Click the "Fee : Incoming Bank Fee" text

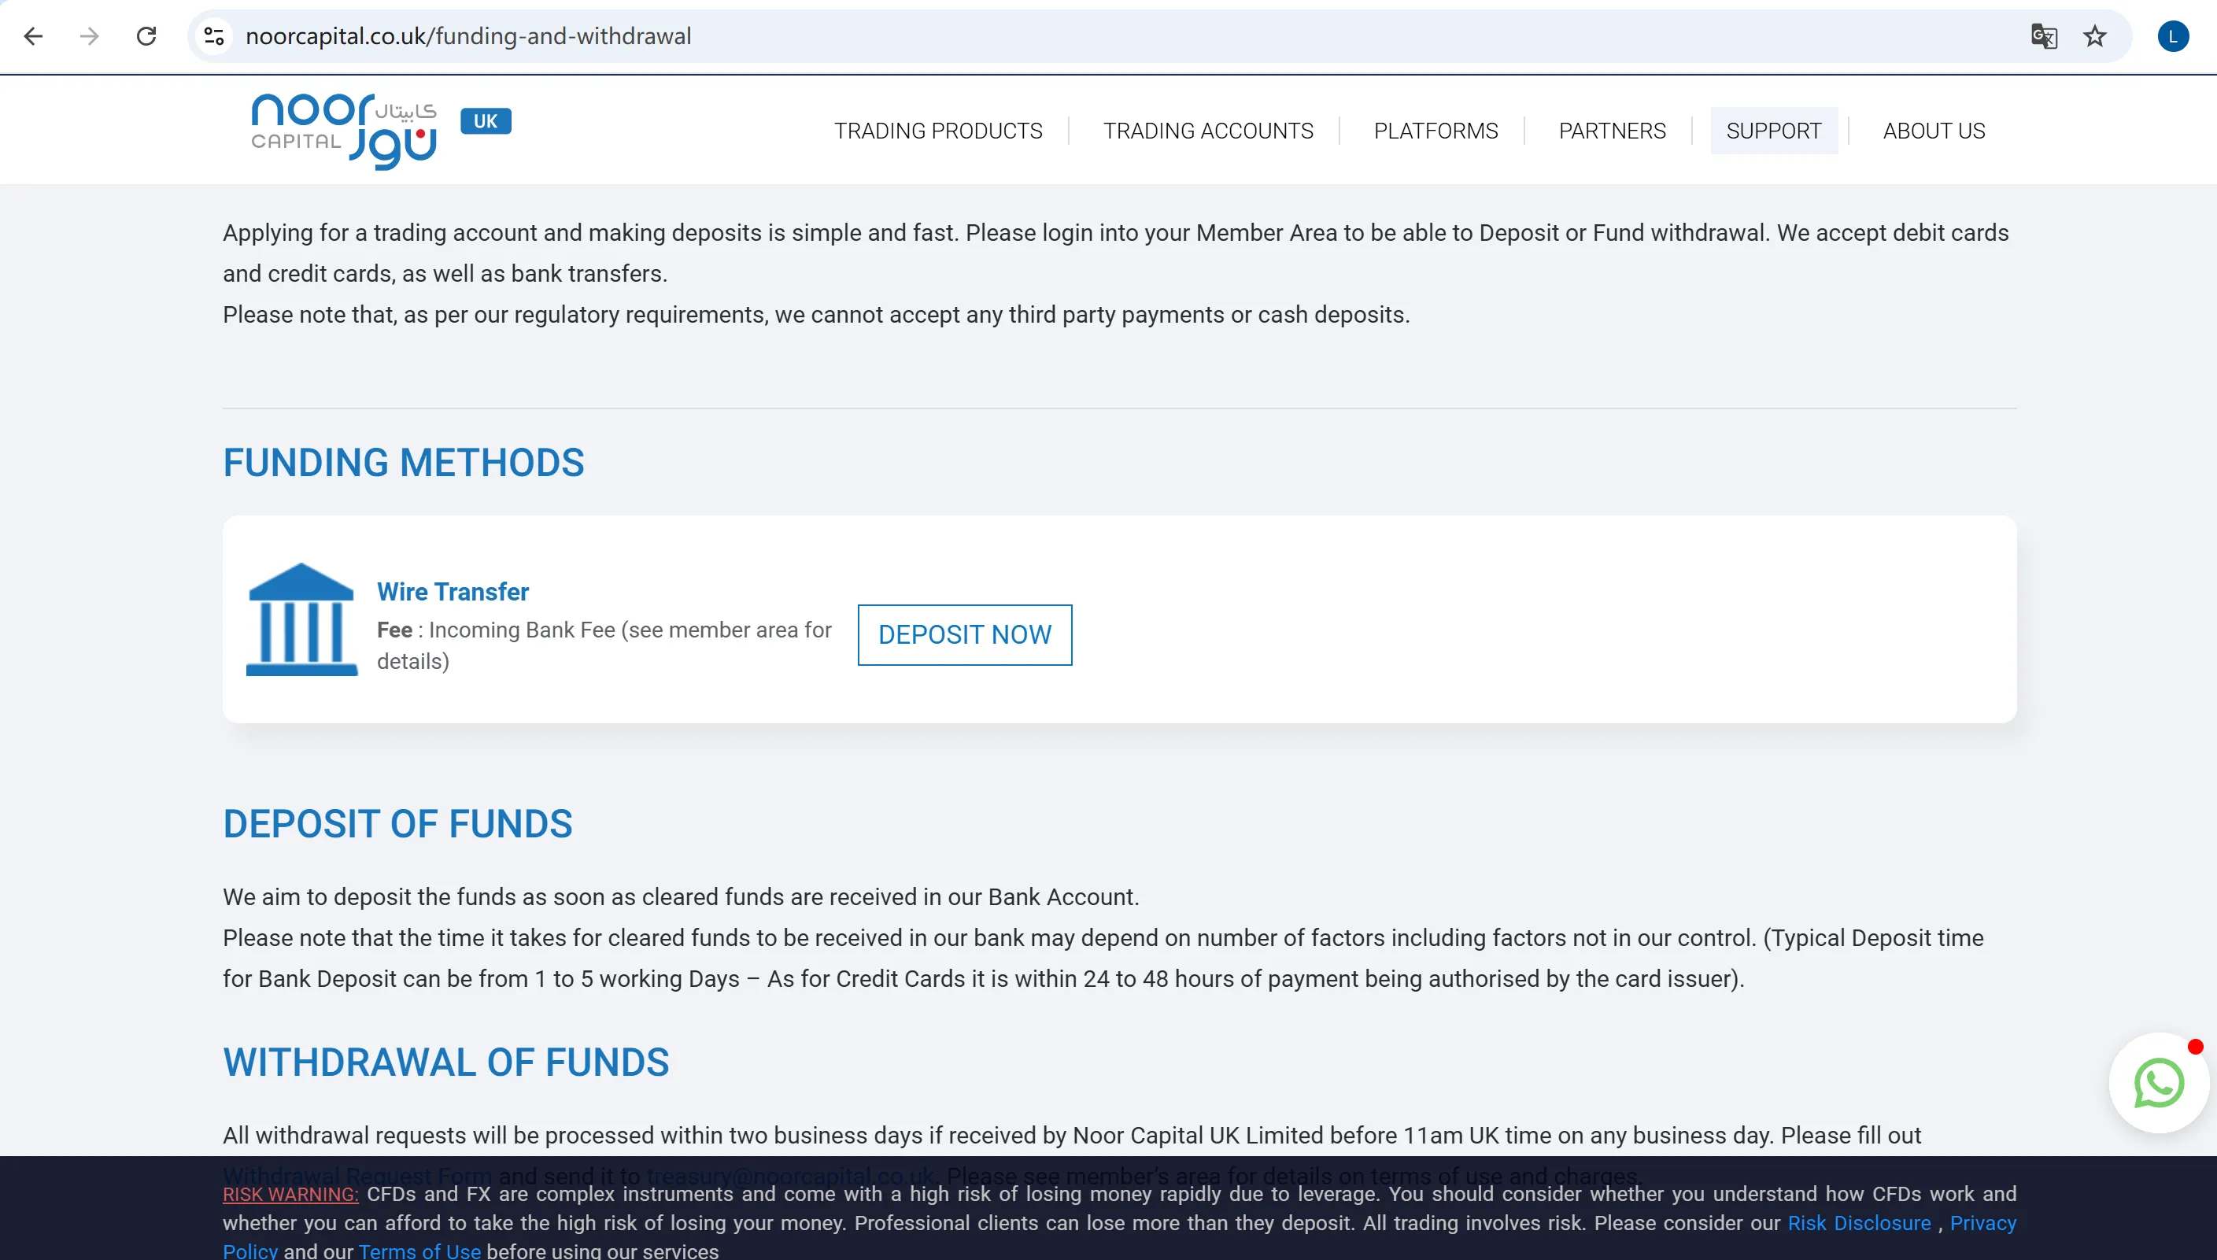pyautogui.click(x=604, y=645)
